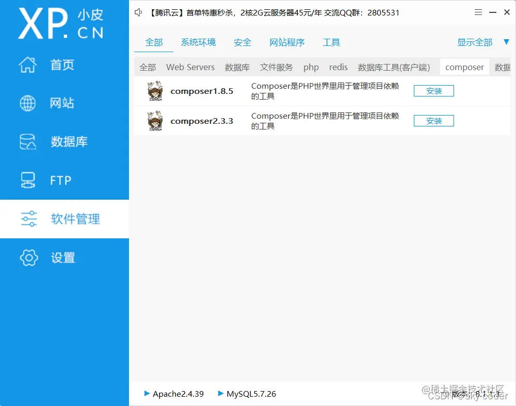The image size is (516, 406).
Task: Open the 设置 settings sidebar icon
Action: 28,257
